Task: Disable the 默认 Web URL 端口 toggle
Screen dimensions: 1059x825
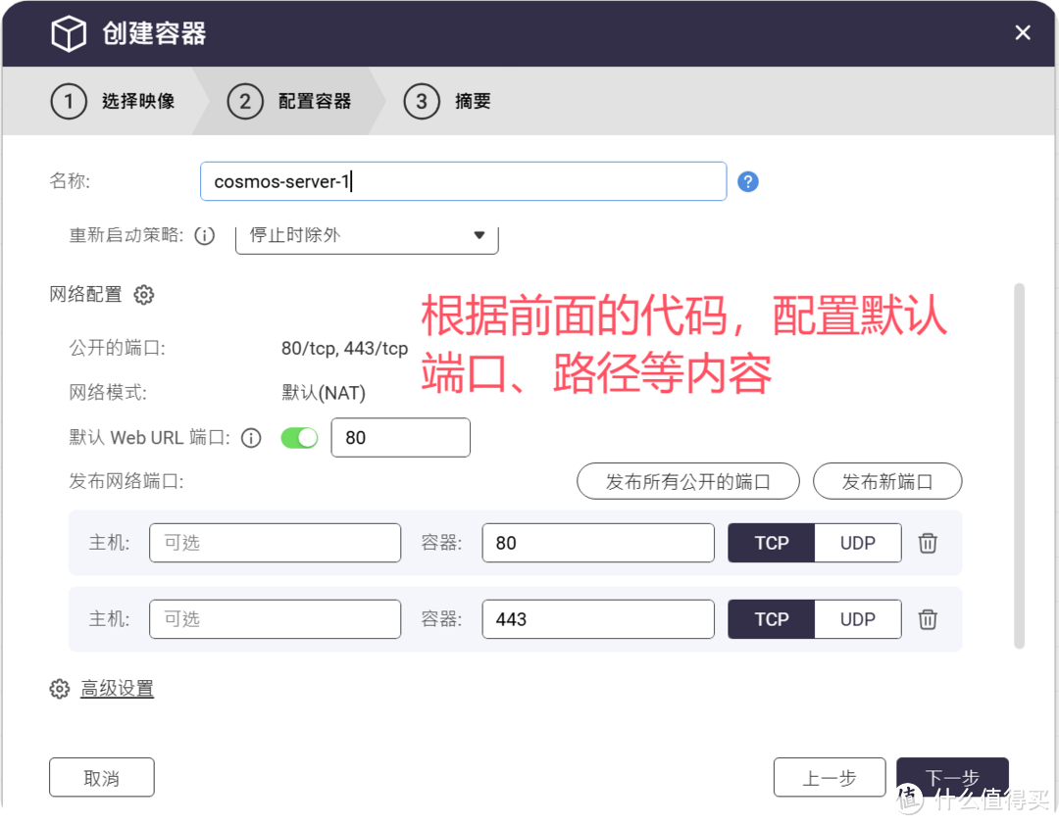Action: tap(299, 437)
